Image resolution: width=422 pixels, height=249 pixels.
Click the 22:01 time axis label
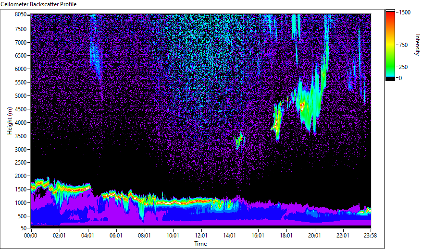pyautogui.click(x=343, y=236)
